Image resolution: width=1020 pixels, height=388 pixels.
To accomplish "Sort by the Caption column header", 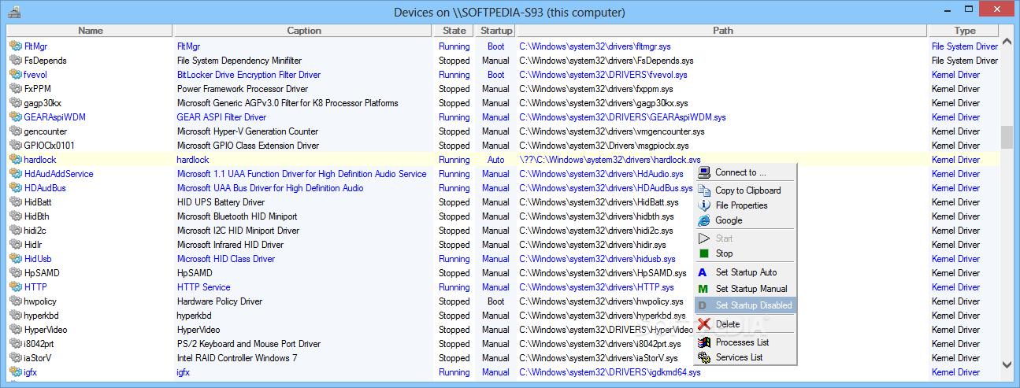I will 304,31.
